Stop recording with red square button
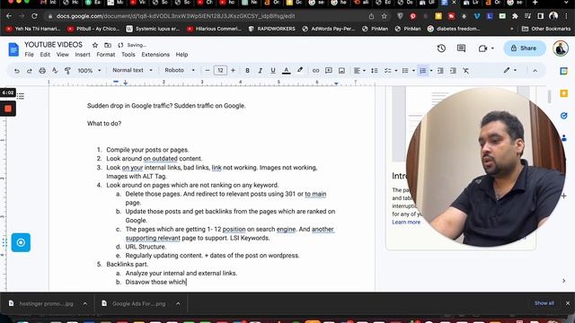 [x=8, y=109]
